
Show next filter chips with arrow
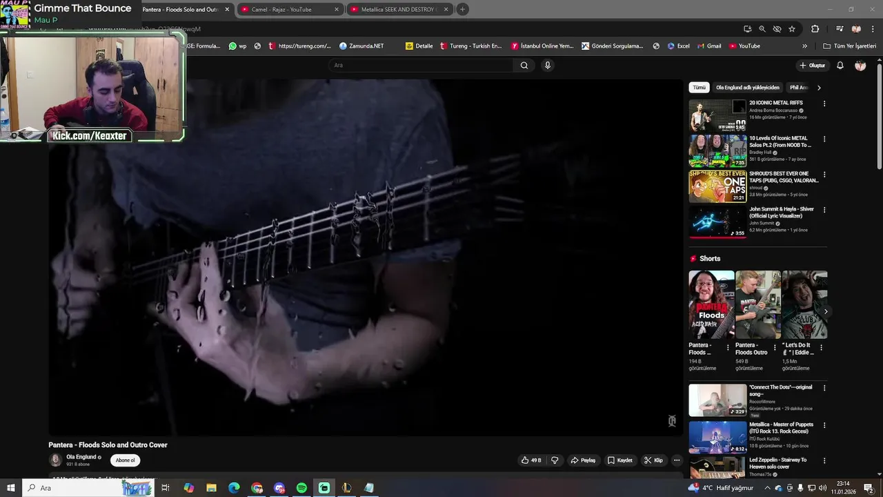tap(819, 88)
